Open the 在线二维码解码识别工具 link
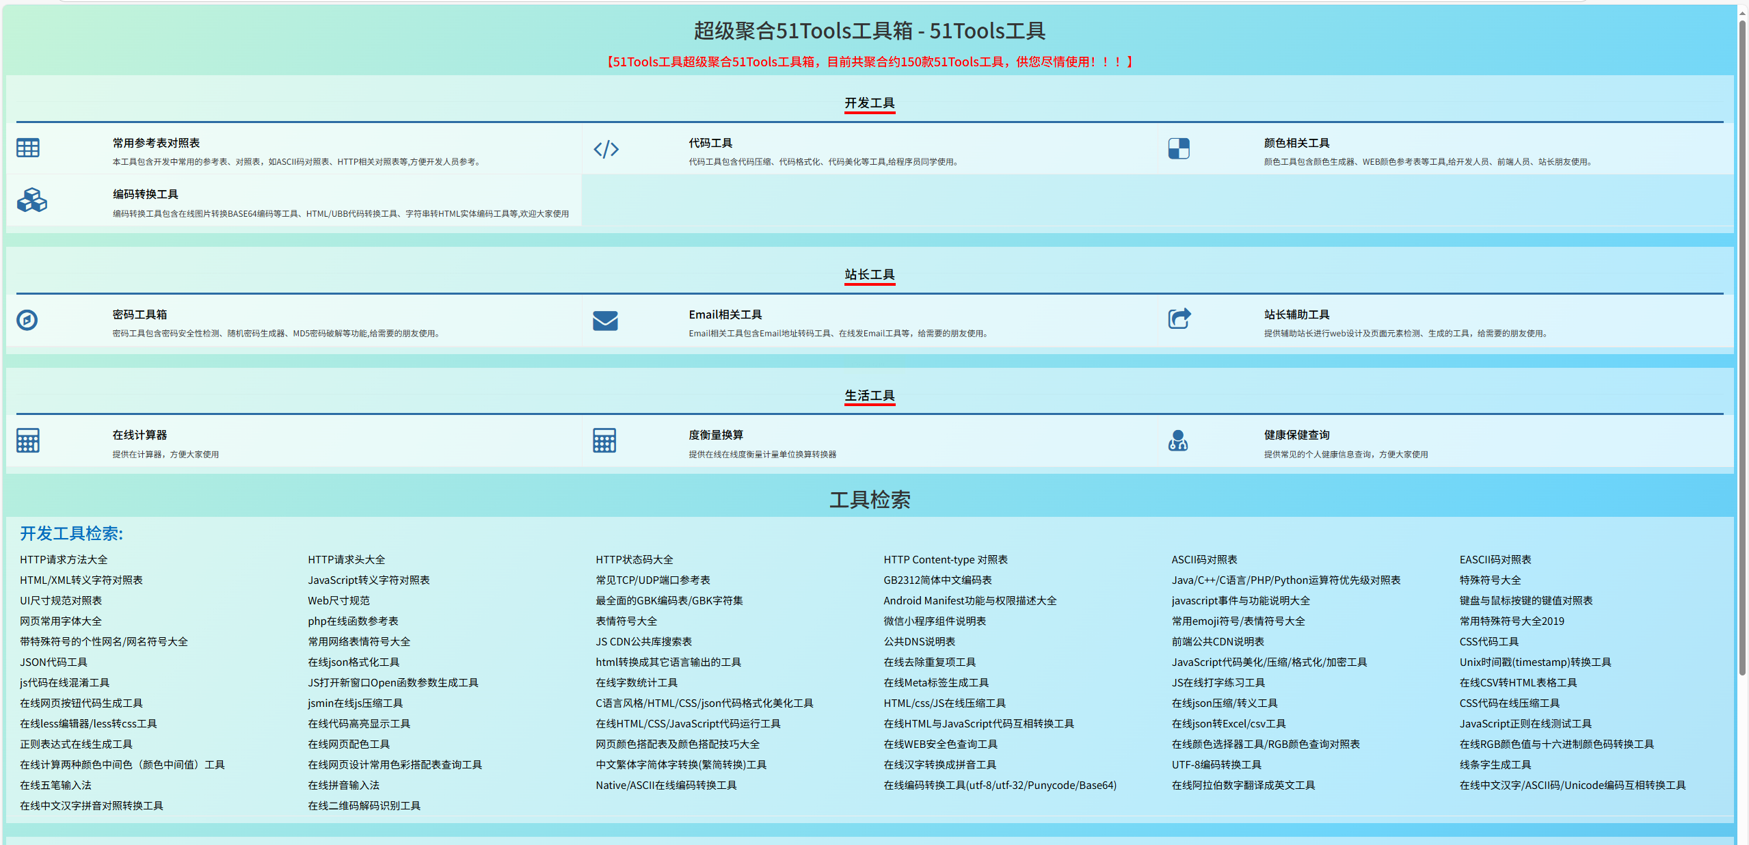 pyautogui.click(x=364, y=806)
